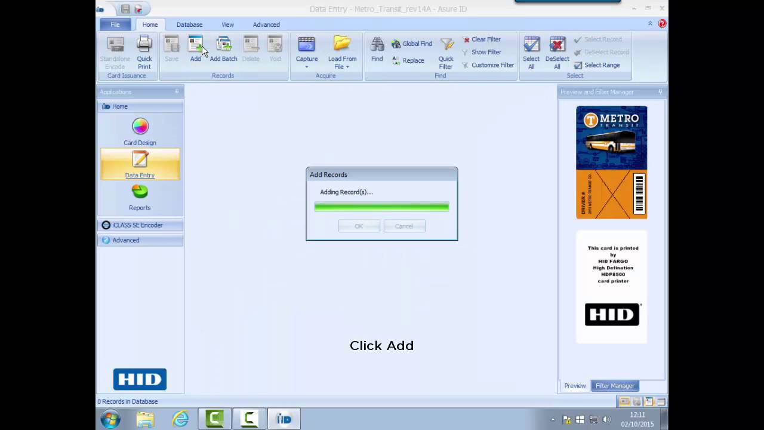Switch to the View ribbon tab
Image resolution: width=764 pixels, height=430 pixels.
tap(227, 24)
